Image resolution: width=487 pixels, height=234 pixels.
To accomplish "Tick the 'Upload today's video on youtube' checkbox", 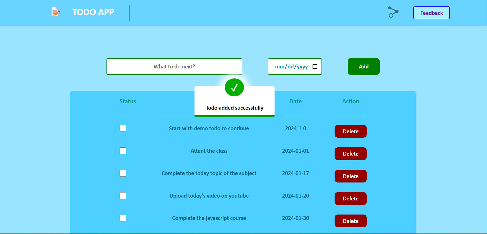I will (123, 196).
